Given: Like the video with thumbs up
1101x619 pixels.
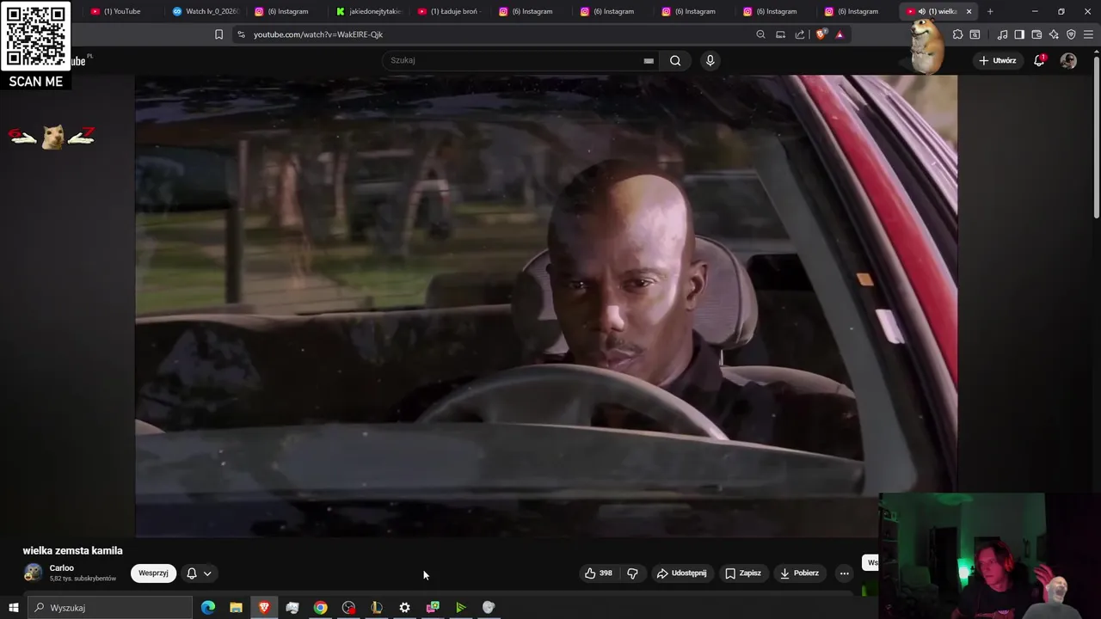Looking at the screenshot, I should tap(599, 573).
